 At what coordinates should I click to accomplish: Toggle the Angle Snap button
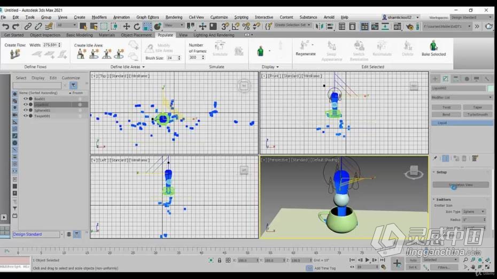click(235, 26)
